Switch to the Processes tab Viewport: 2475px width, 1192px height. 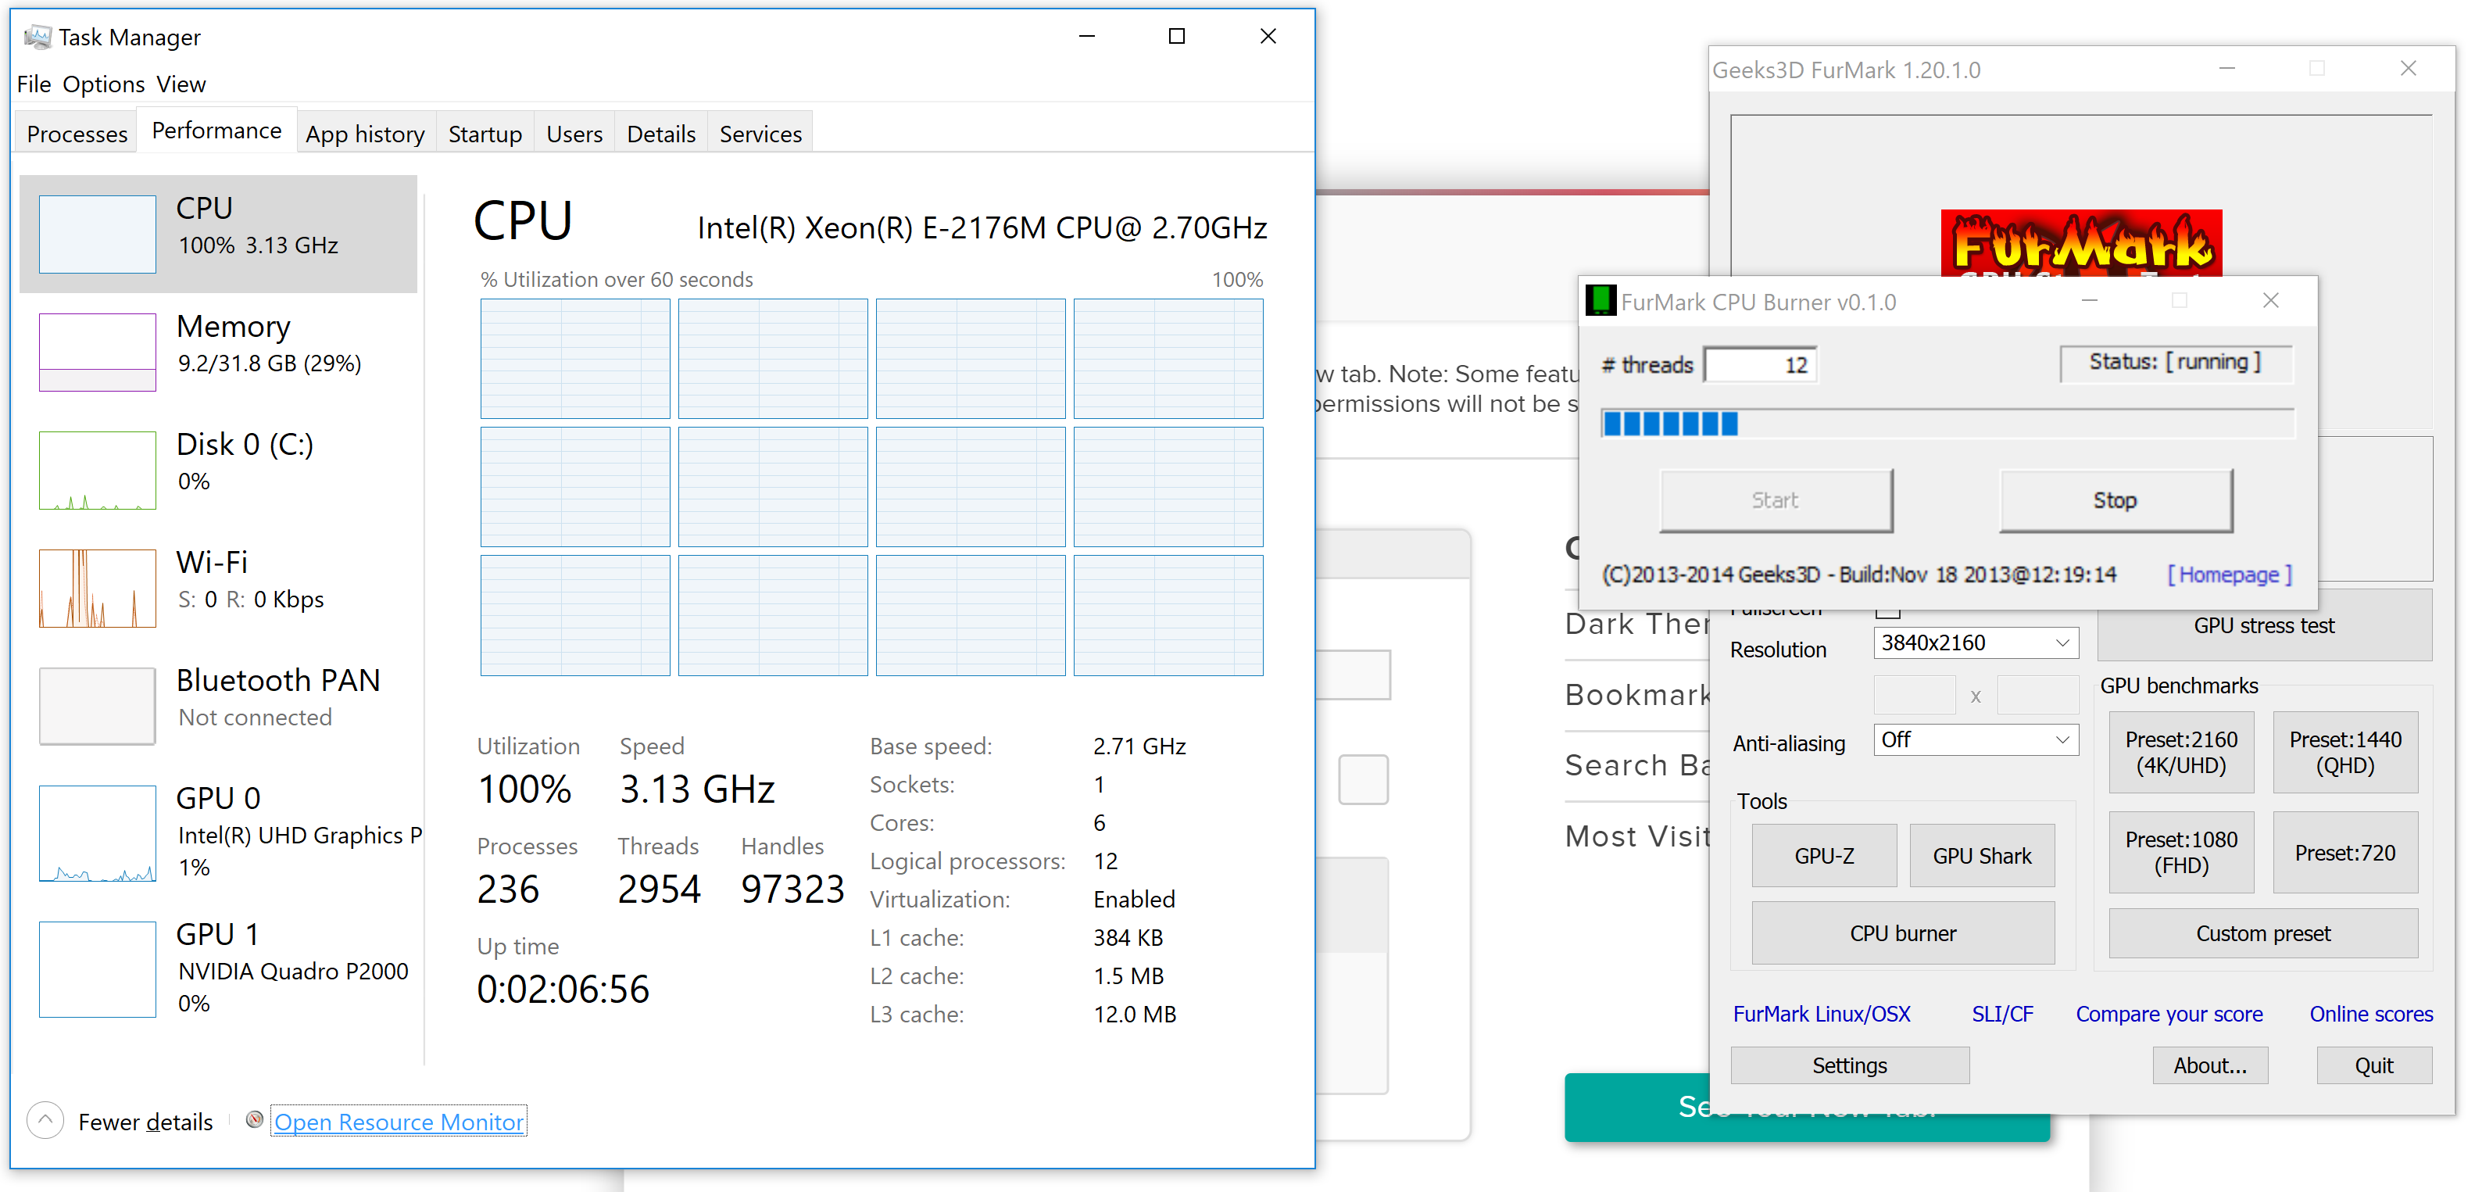tap(77, 134)
